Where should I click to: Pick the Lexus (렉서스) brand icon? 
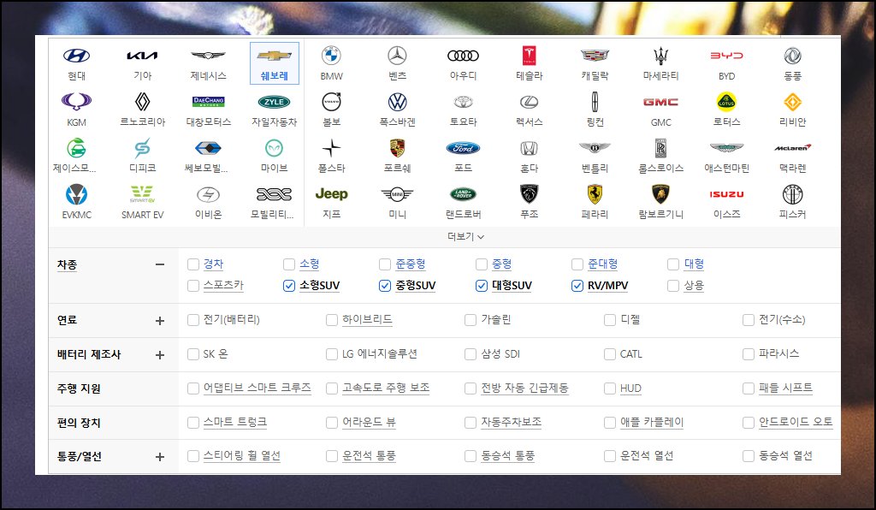point(529,102)
